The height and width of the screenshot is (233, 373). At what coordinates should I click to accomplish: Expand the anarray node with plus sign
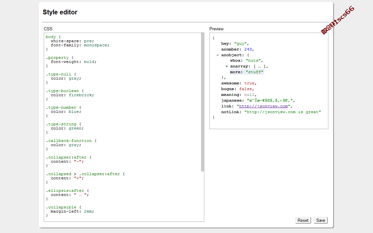pos(227,66)
